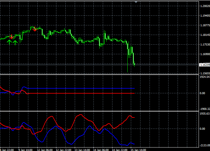The image size is (210, 151).
Task: Click the 13 Jan 14:00 time label
Action: [x=82, y=150]
